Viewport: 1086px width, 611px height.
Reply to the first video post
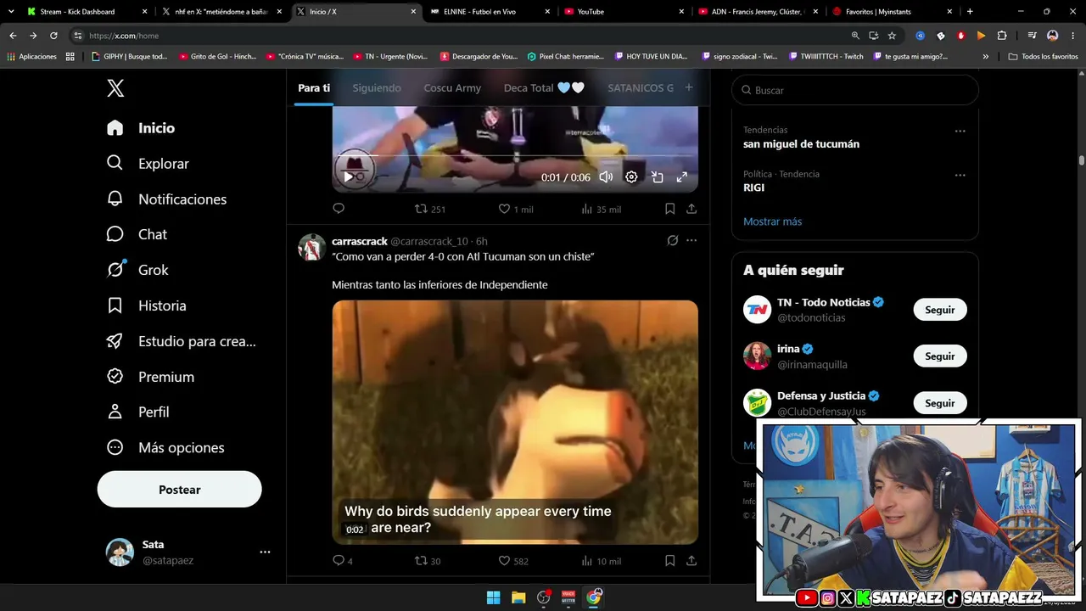(x=339, y=209)
